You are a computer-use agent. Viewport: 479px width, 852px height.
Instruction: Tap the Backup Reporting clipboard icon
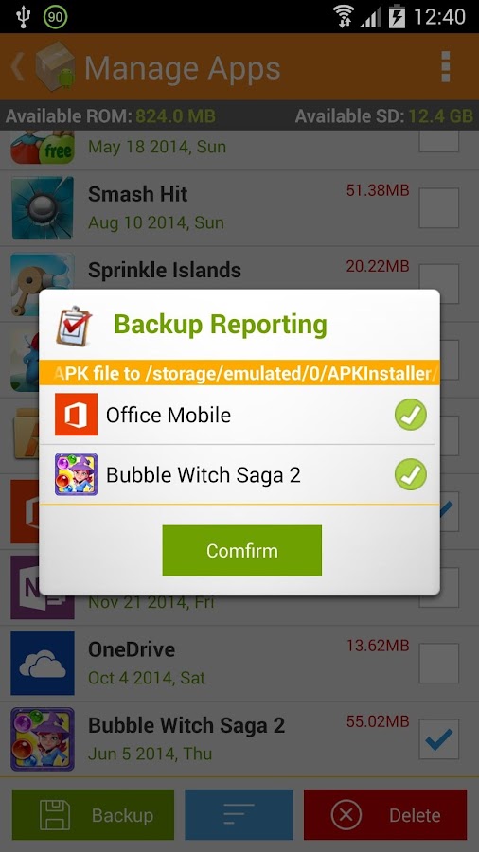point(74,326)
